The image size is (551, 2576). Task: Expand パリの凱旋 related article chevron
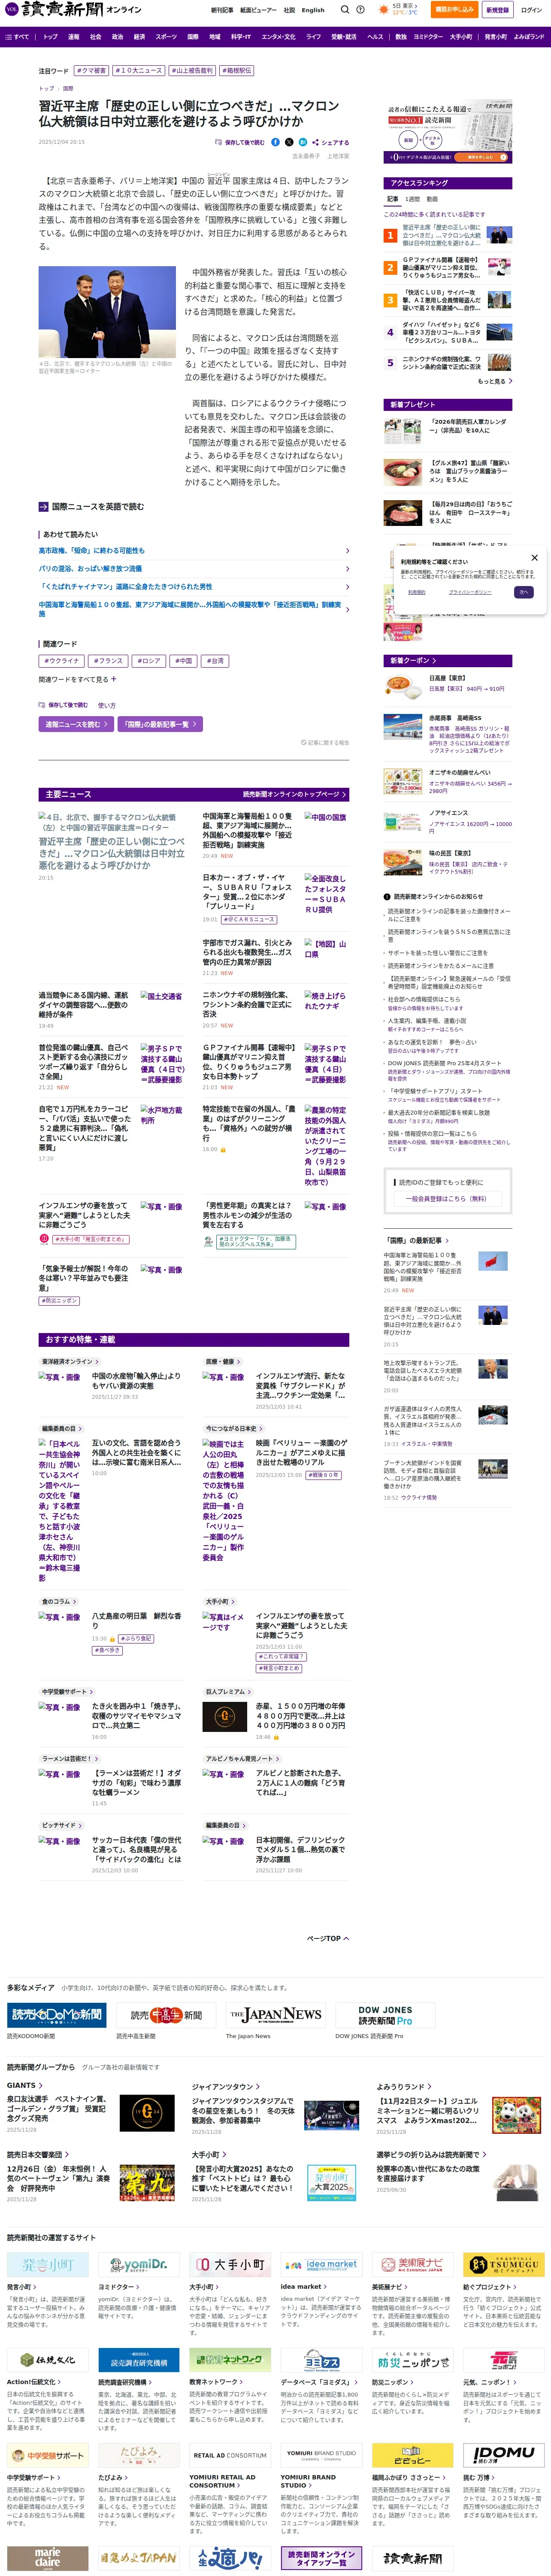pos(347,569)
